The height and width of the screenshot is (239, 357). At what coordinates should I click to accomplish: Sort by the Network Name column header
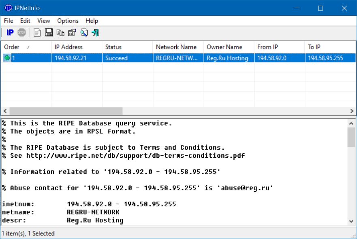178,47
